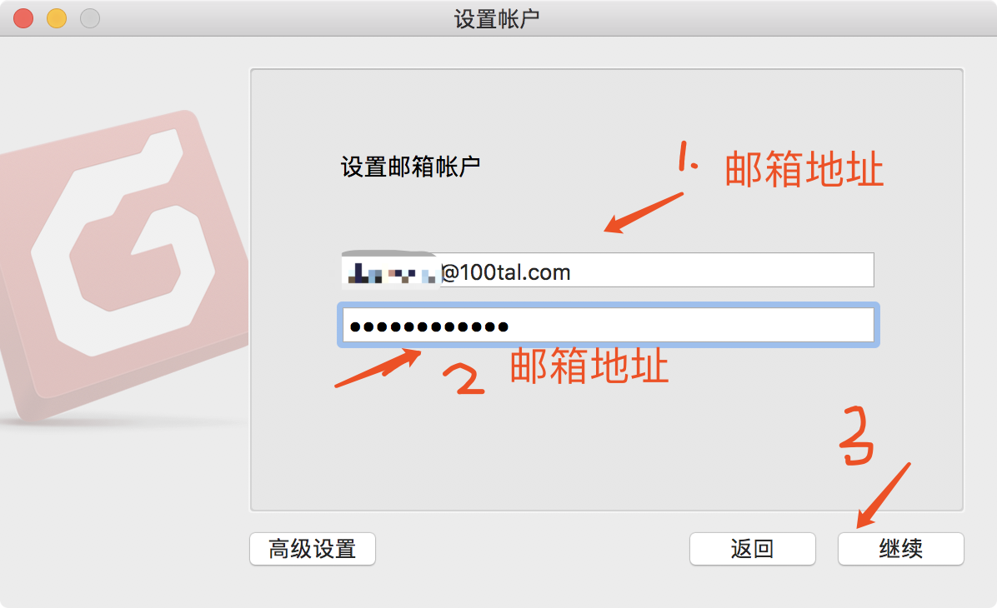Click the 设置邮箱帐户 heading label
The image size is (997, 608).
point(411,167)
